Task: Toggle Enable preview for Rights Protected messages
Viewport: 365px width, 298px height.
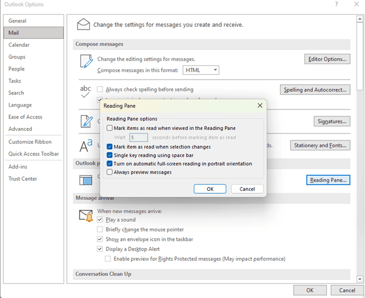Action: pyautogui.click(x=108, y=259)
